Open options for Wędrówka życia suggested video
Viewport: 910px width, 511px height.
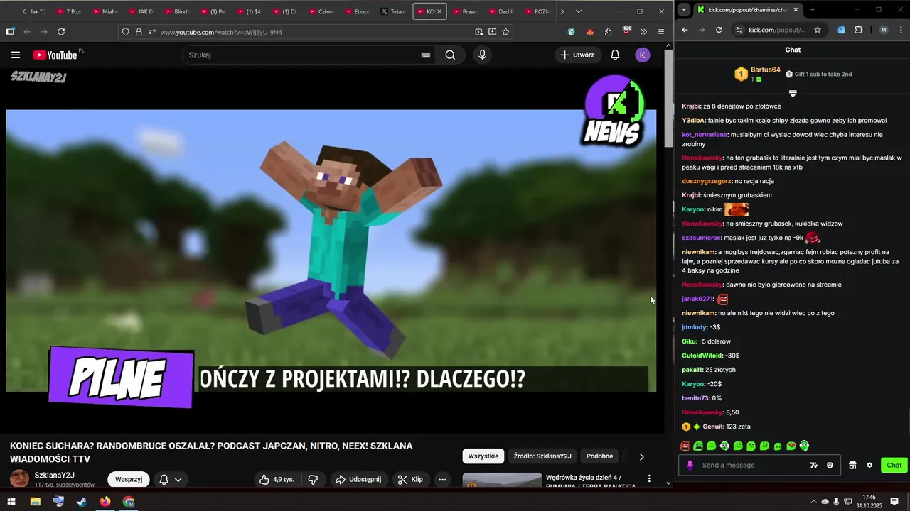click(x=648, y=479)
